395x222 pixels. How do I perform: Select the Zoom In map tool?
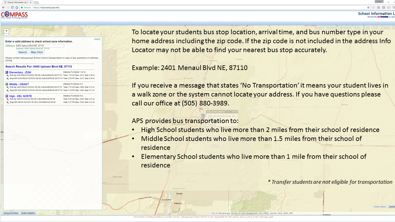pos(320,28)
